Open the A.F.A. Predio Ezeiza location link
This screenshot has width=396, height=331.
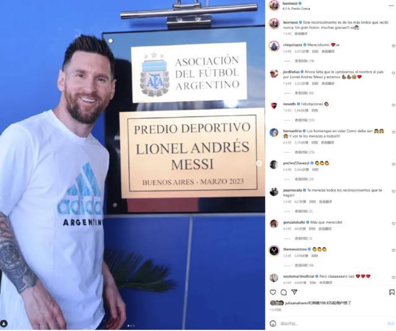pyautogui.click(x=296, y=9)
